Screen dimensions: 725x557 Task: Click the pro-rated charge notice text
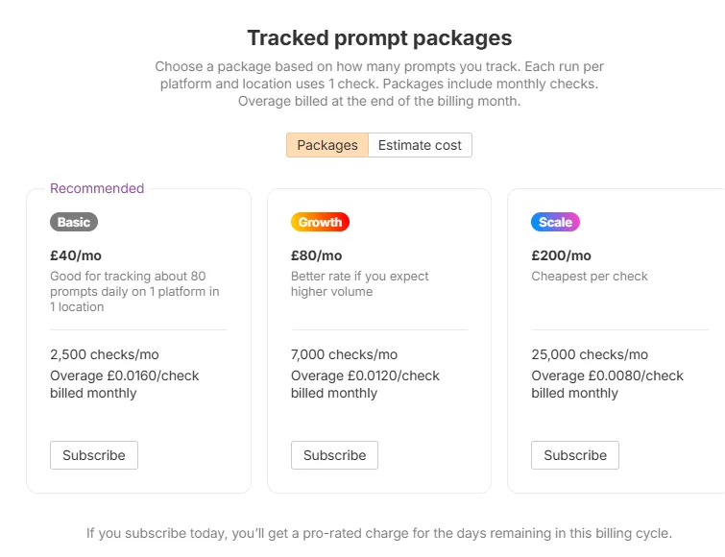click(379, 533)
